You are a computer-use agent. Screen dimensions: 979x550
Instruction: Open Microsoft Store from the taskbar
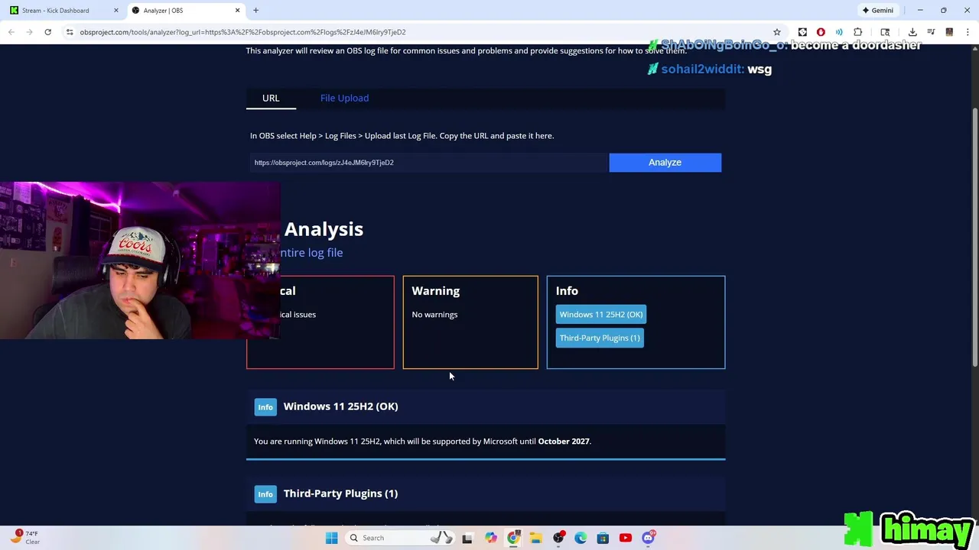pyautogui.click(x=603, y=538)
